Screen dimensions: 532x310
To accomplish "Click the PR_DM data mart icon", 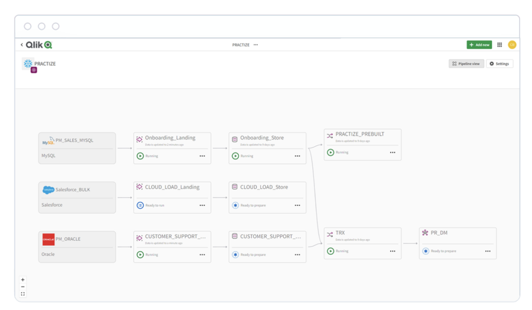I will pyautogui.click(x=425, y=233).
